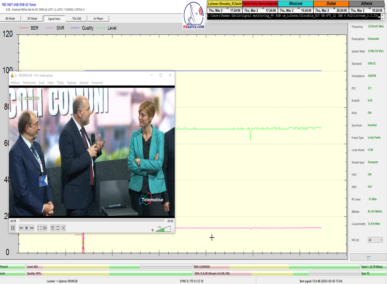Toggle VLC fullscreen mode

40,228
